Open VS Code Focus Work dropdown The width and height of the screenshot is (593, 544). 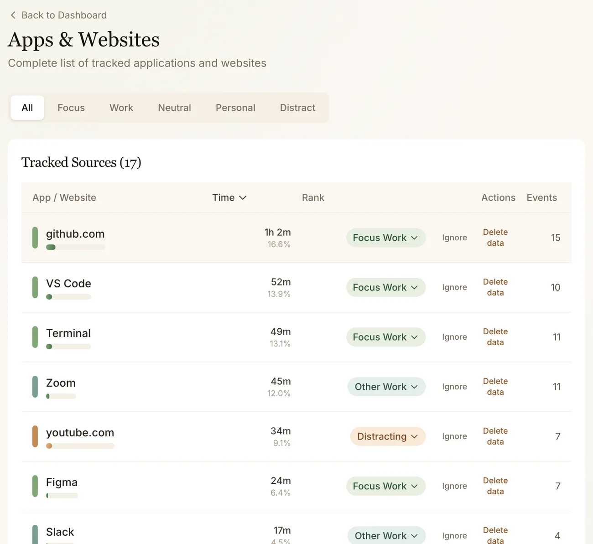[x=386, y=287]
